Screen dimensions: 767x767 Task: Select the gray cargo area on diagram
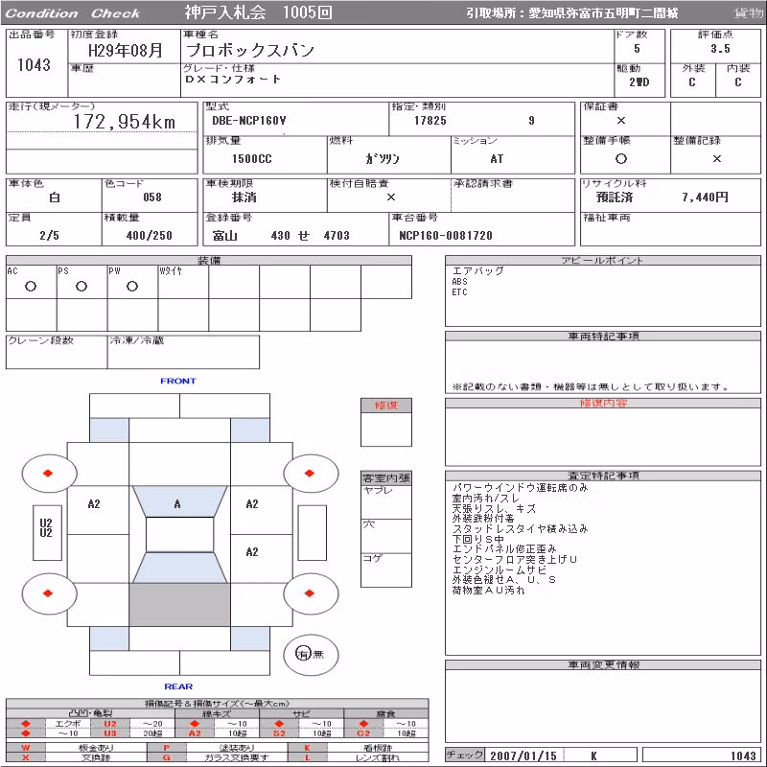click(179, 605)
